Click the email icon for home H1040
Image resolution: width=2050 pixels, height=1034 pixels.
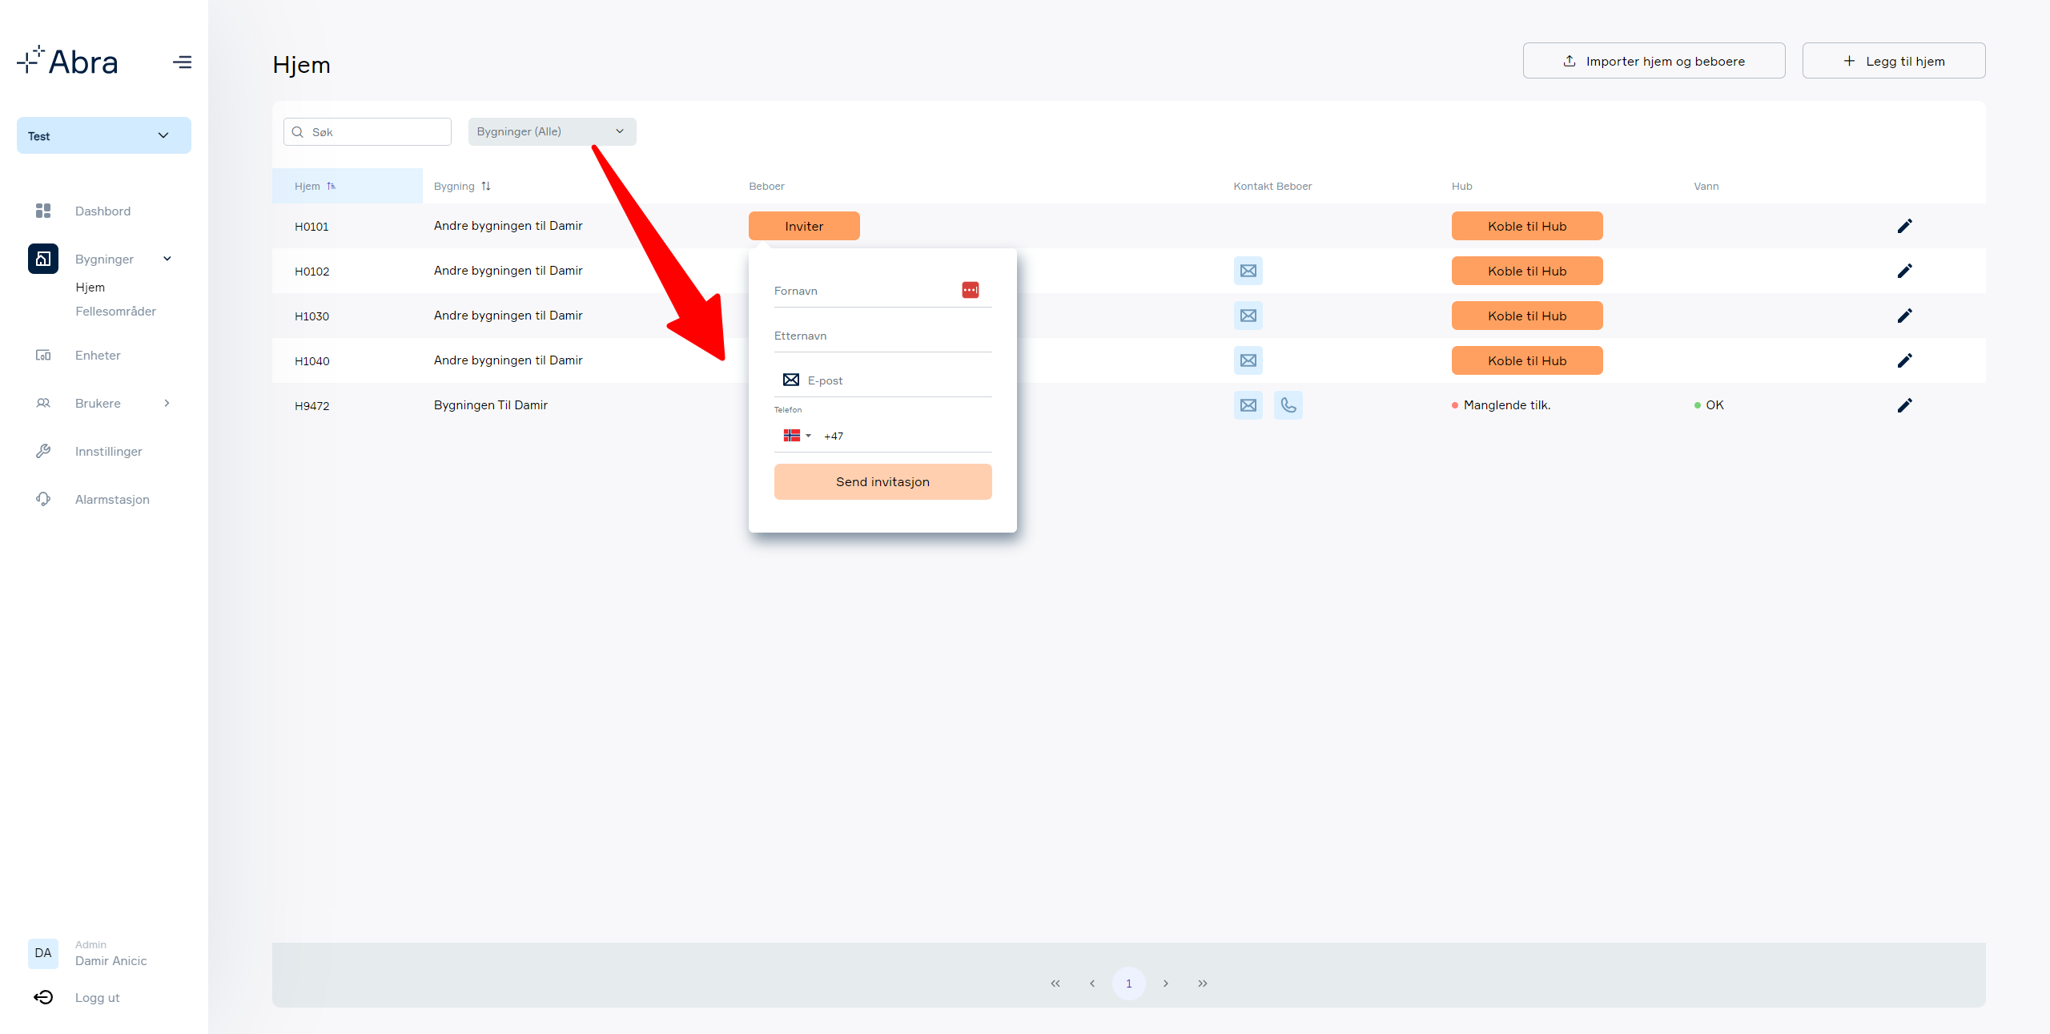coord(1248,360)
